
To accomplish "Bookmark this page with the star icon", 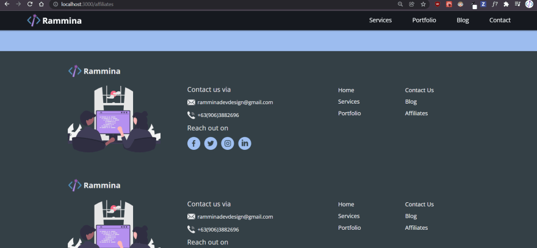I will (423, 4).
